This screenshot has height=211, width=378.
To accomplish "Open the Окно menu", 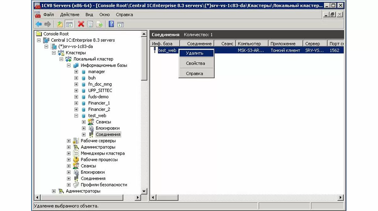I will [x=105, y=14].
